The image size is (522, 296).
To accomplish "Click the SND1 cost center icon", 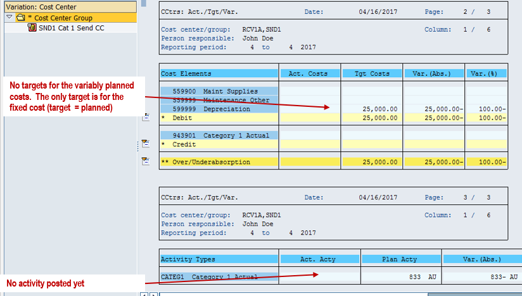I will tap(32, 28).
